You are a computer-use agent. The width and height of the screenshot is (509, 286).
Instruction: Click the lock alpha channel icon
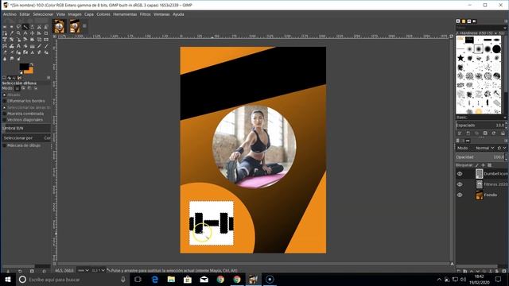(489, 165)
